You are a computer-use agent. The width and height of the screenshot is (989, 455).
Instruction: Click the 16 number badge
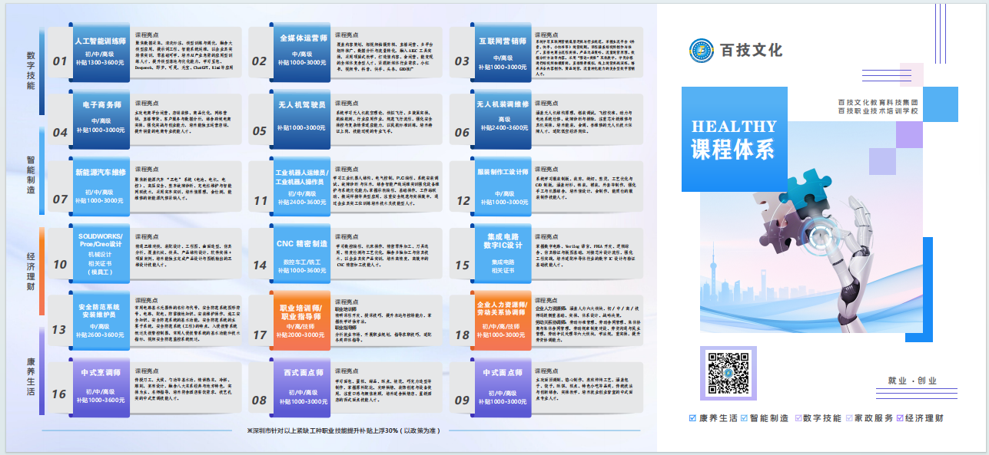(59, 394)
